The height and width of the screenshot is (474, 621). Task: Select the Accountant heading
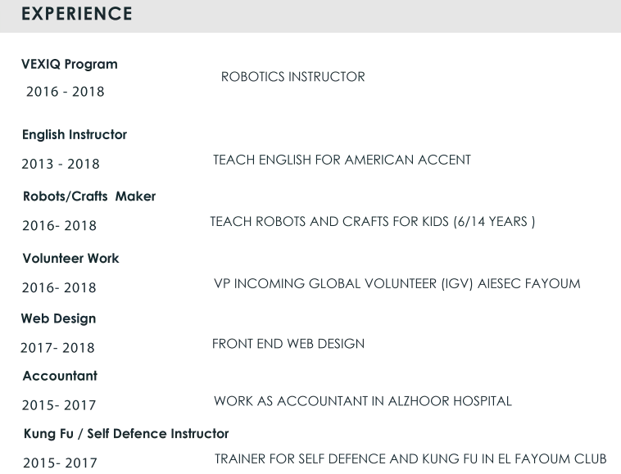[x=60, y=376]
